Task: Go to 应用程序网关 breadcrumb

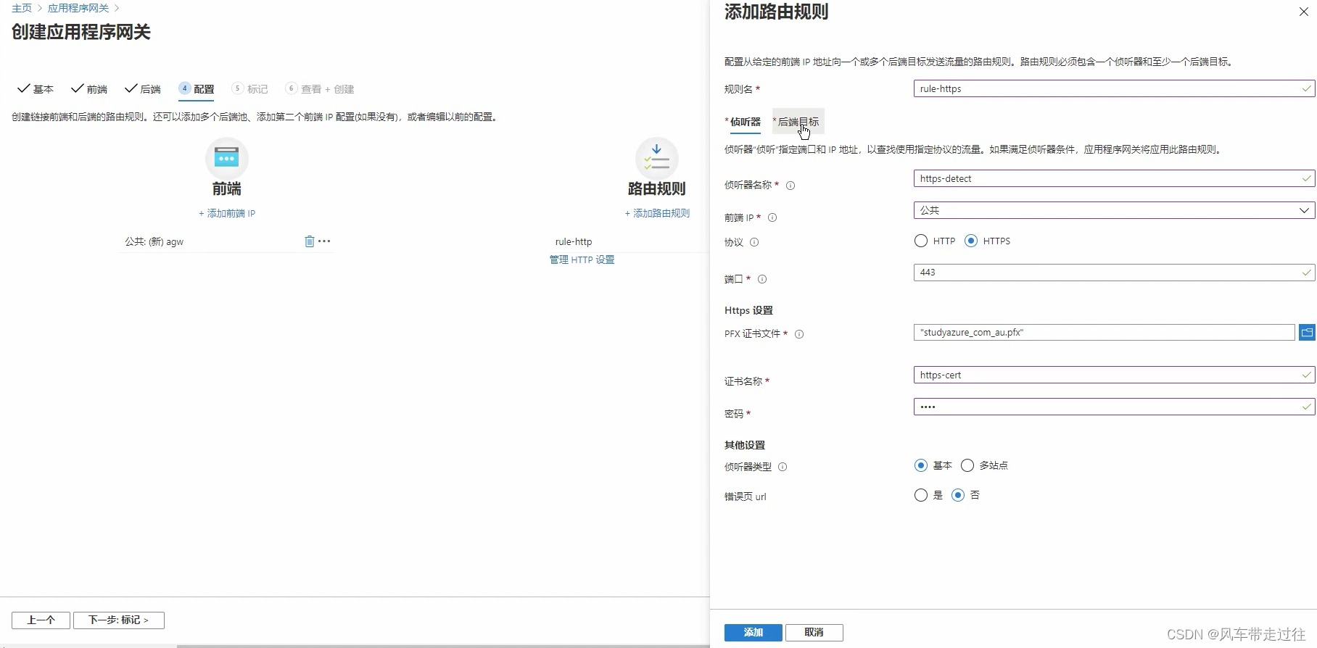Action: (78, 8)
